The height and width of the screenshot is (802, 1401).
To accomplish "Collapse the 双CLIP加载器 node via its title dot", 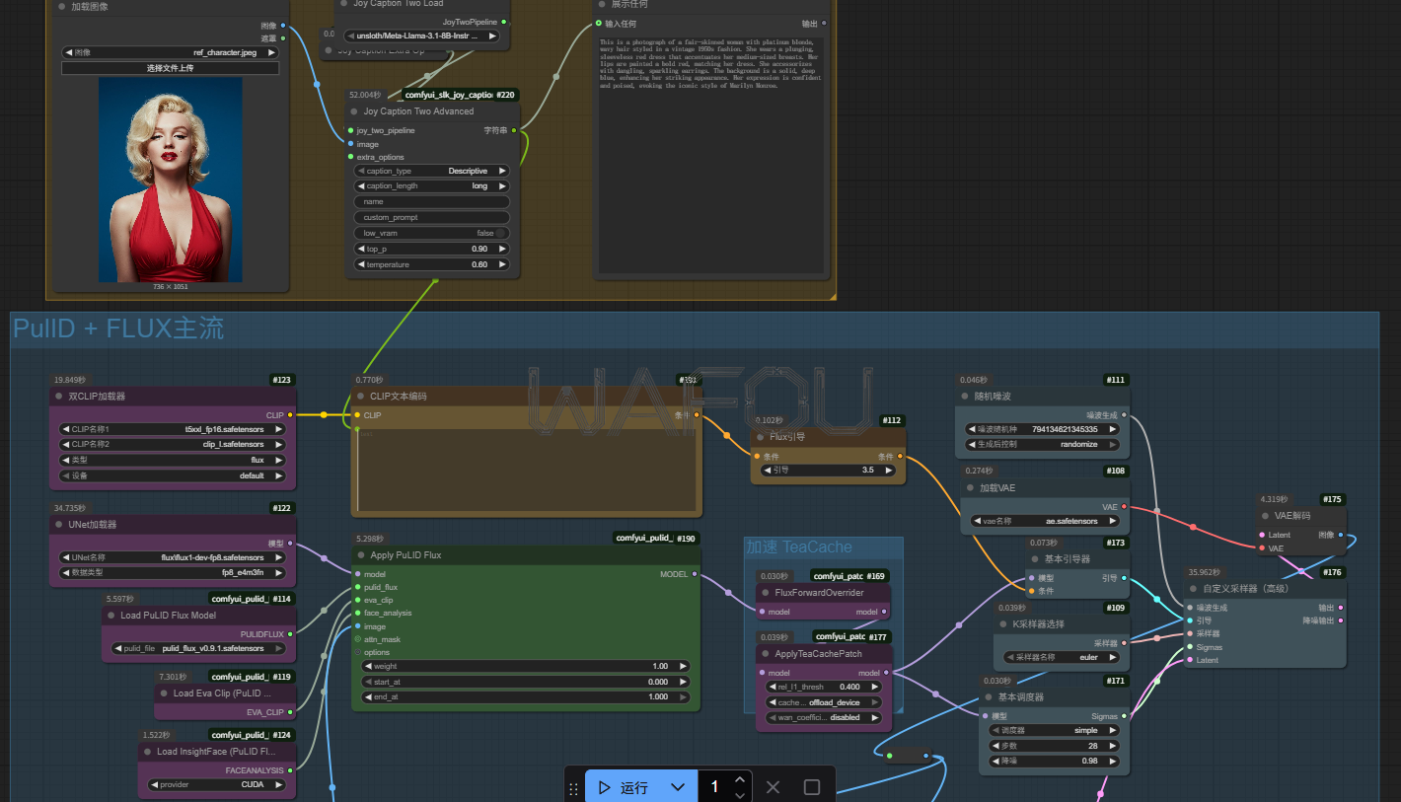I will click(59, 396).
